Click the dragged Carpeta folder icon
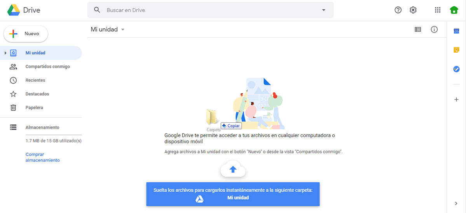 pyautogui.click(x=212, y=117)
